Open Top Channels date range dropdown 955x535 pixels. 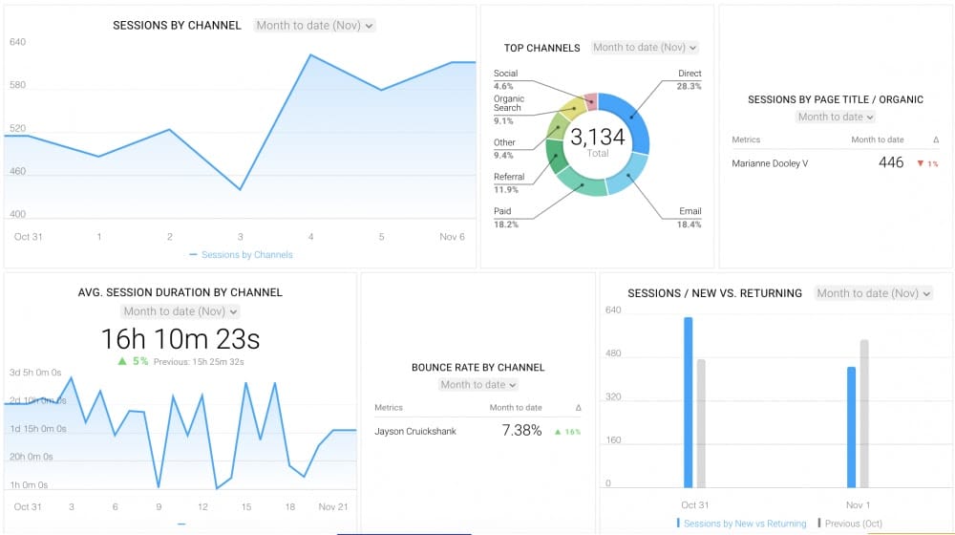pyautogui.click(x=645, y=48)
